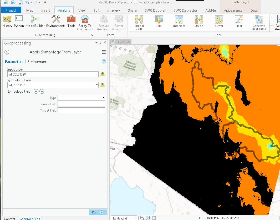The image size is (280, 220).
Task: Click the snapping icon in map status bar
Action: coord(148,218)
